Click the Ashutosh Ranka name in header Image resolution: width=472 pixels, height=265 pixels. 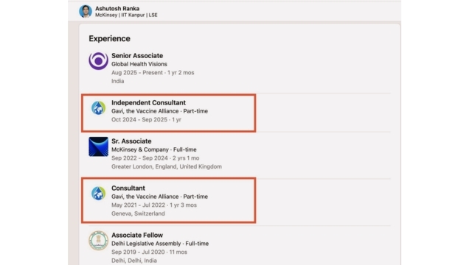117,8
